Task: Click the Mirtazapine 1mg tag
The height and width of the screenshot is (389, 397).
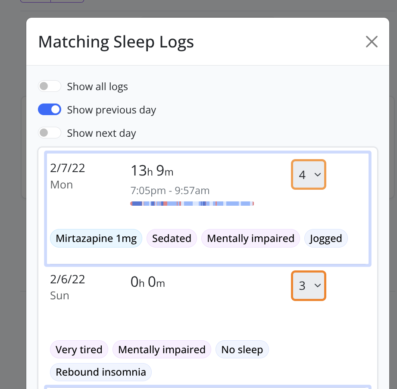Action: pyautogui.click(x=96, y=238)
